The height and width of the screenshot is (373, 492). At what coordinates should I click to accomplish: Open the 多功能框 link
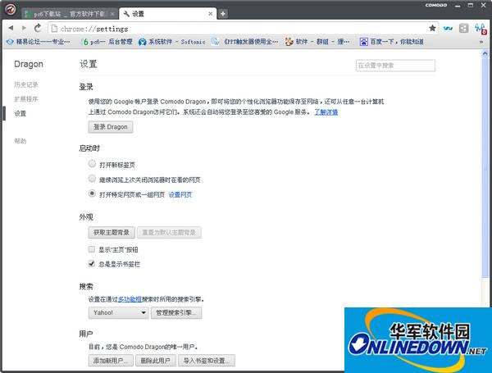(130, 299)
